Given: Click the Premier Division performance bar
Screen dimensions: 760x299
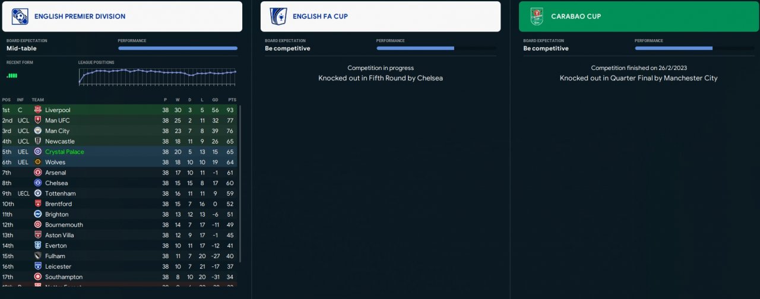Looking at the screenshot, I should coord(178,48).
